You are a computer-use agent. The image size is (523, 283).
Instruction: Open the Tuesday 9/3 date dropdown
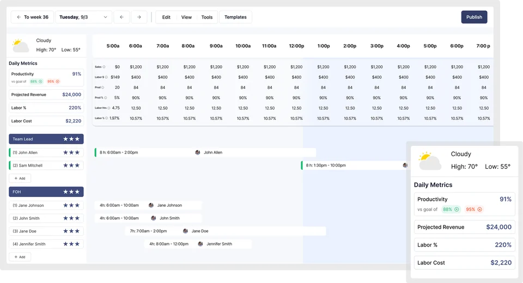(x=84, y=17)
